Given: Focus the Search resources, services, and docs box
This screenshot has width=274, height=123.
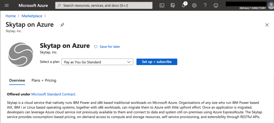Looking at the screenshot, I should [x=104, y=5].
